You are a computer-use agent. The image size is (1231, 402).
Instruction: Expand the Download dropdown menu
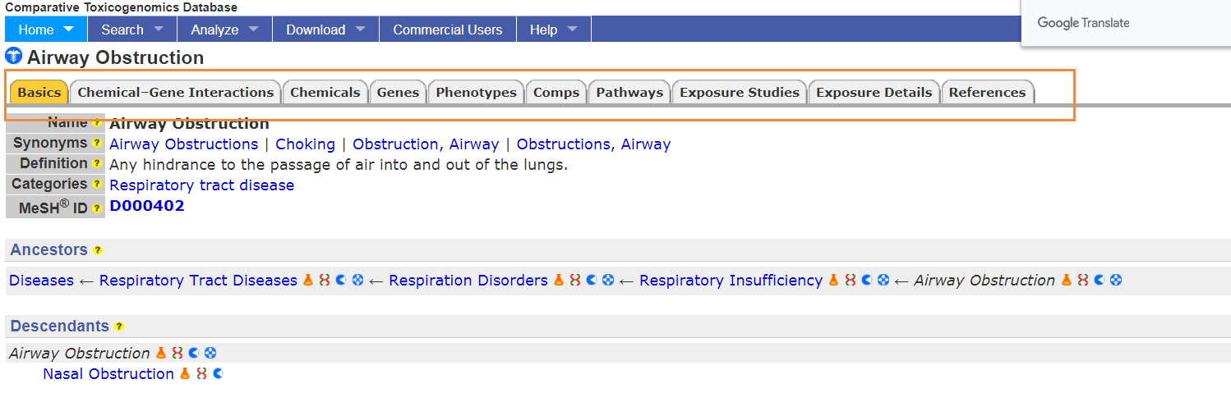(325, 30)
